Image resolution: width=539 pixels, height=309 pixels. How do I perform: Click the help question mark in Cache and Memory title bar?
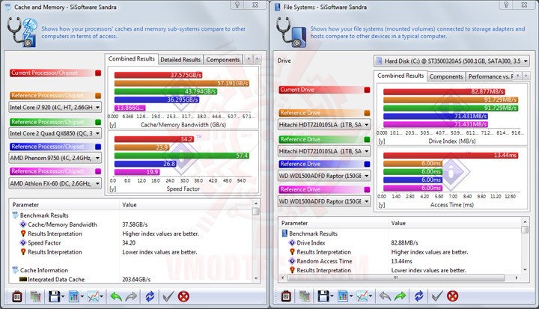click(237, 4)
